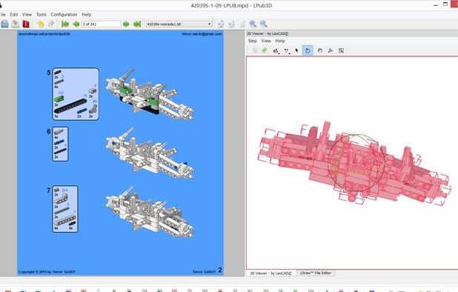Click the step number 5 label
This screenshot has height=292, width=458.
pos(49,73)
